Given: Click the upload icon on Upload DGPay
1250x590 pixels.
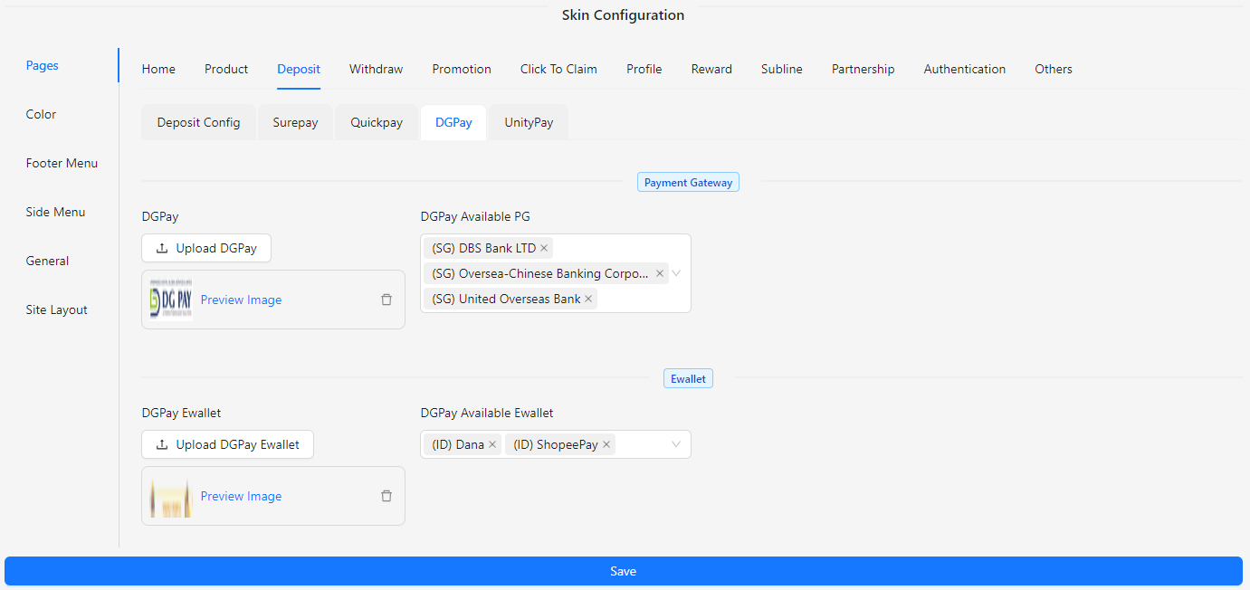Looking at the screenshot, I should click(160, 247).
